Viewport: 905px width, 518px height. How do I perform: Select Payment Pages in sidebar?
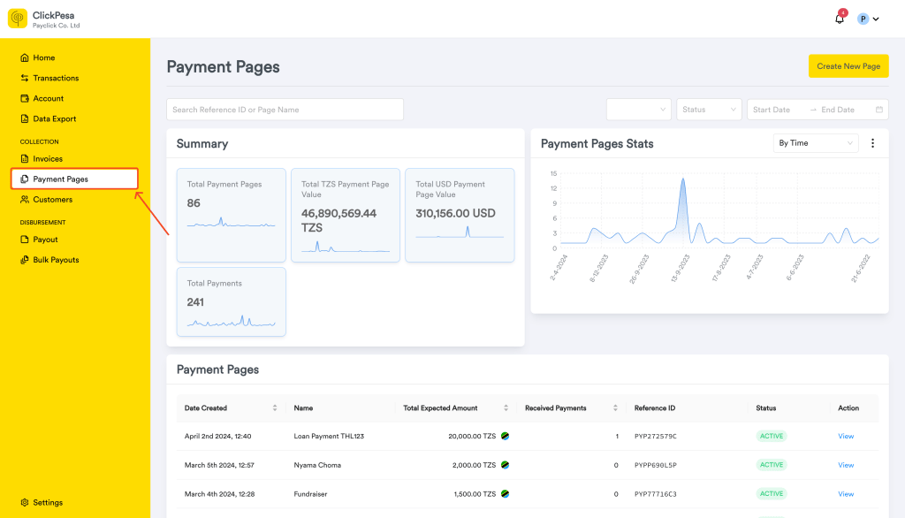74,179
